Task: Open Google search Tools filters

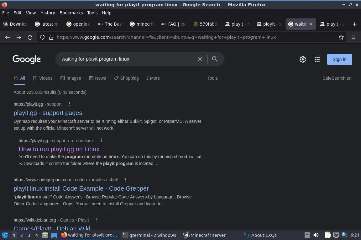Action: point(212,78)
